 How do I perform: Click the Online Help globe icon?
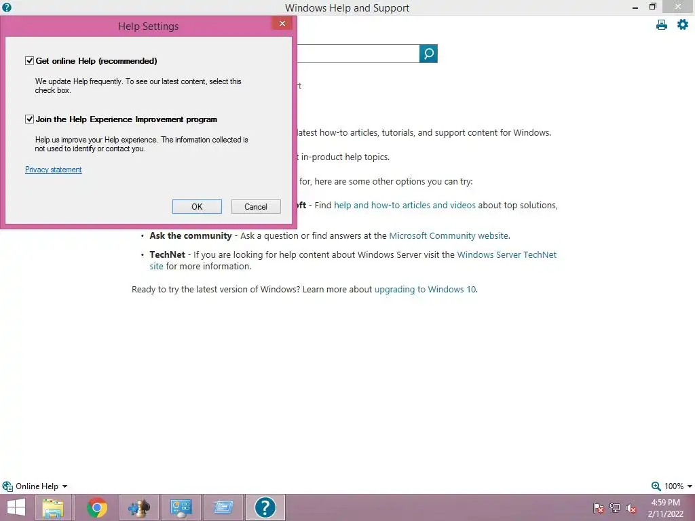pos(7,486)
